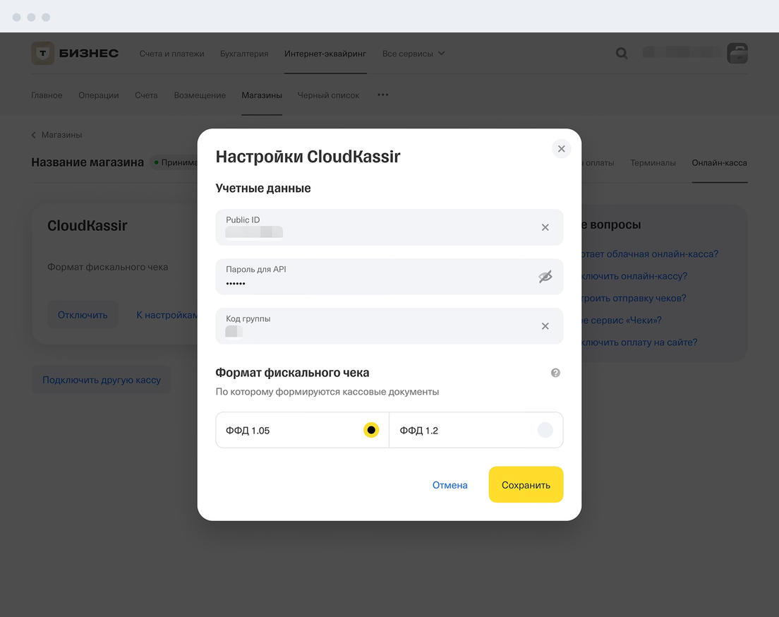Click the Т Бизнес logo
Viewport: 779px width, 617px height.
pos(75,53)
